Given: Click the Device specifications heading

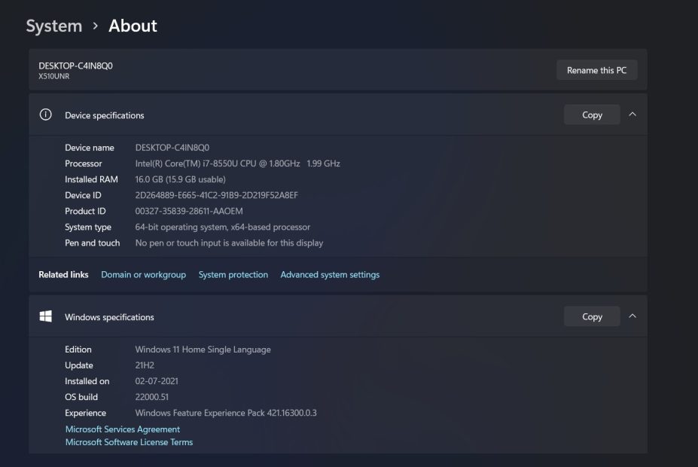Looking at the screenshot, I should pyautogui.click(x=105, y=115).
